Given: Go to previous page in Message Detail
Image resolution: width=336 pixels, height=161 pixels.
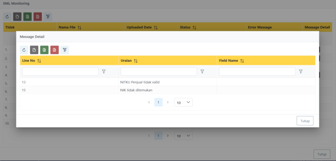Looking at the screenshot, I should (149, 102).
